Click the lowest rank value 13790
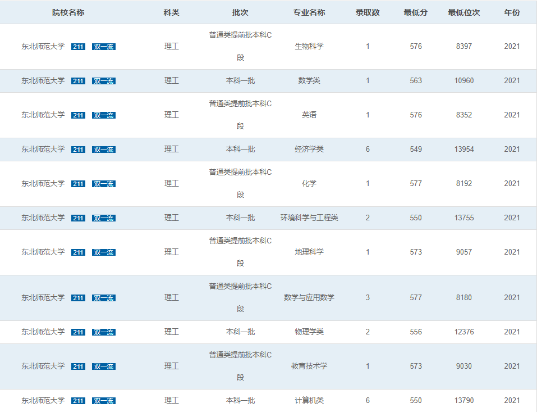Image resolution: width=537 pixels, height=412 pixels. [464, 401]
